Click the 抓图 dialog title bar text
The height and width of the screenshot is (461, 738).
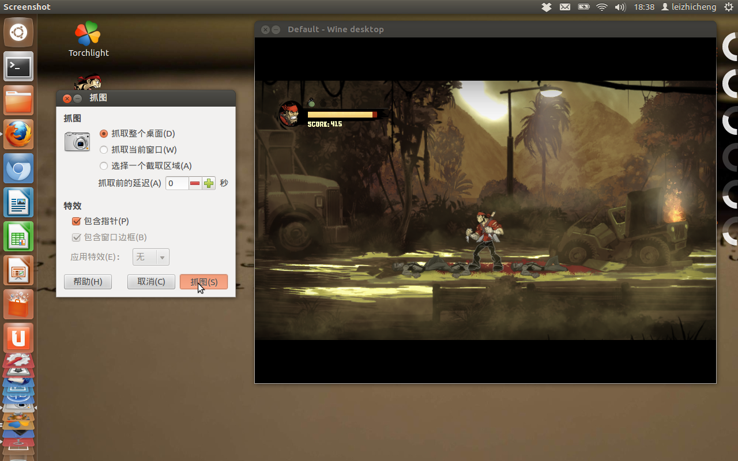click(x=99, y=98)
